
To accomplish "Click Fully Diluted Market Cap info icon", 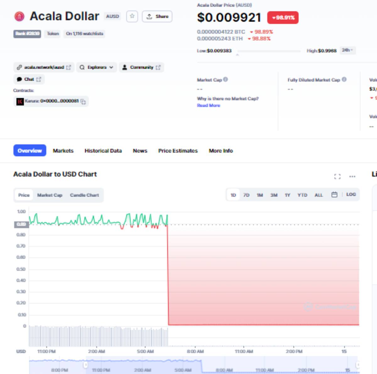I will 344,80.
